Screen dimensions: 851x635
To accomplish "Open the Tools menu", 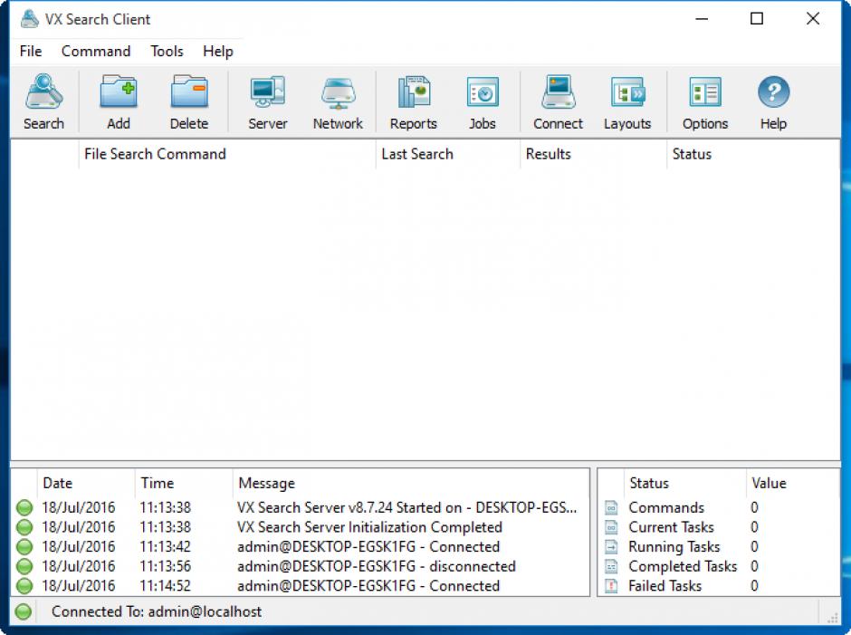I will (167, 51).
